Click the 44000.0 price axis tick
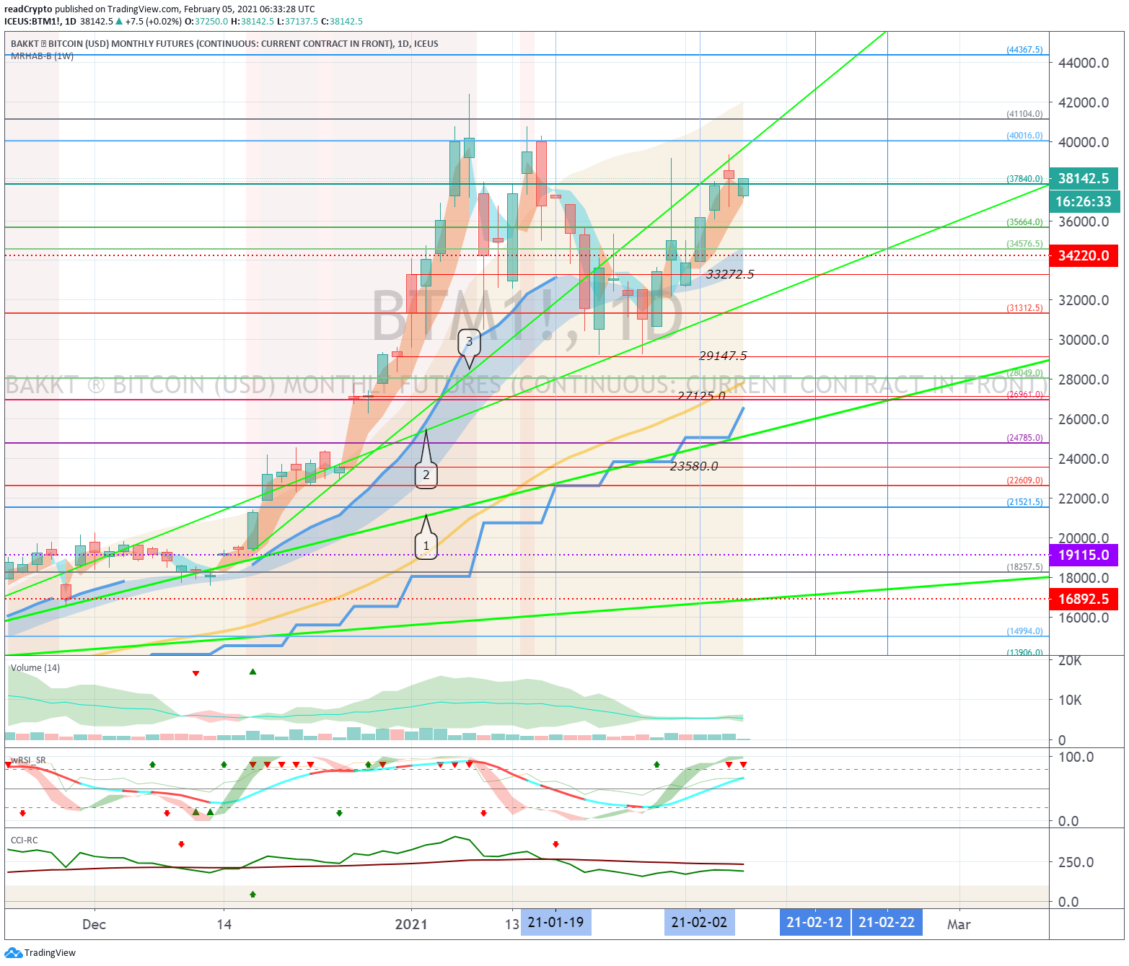 point(1084,63)
